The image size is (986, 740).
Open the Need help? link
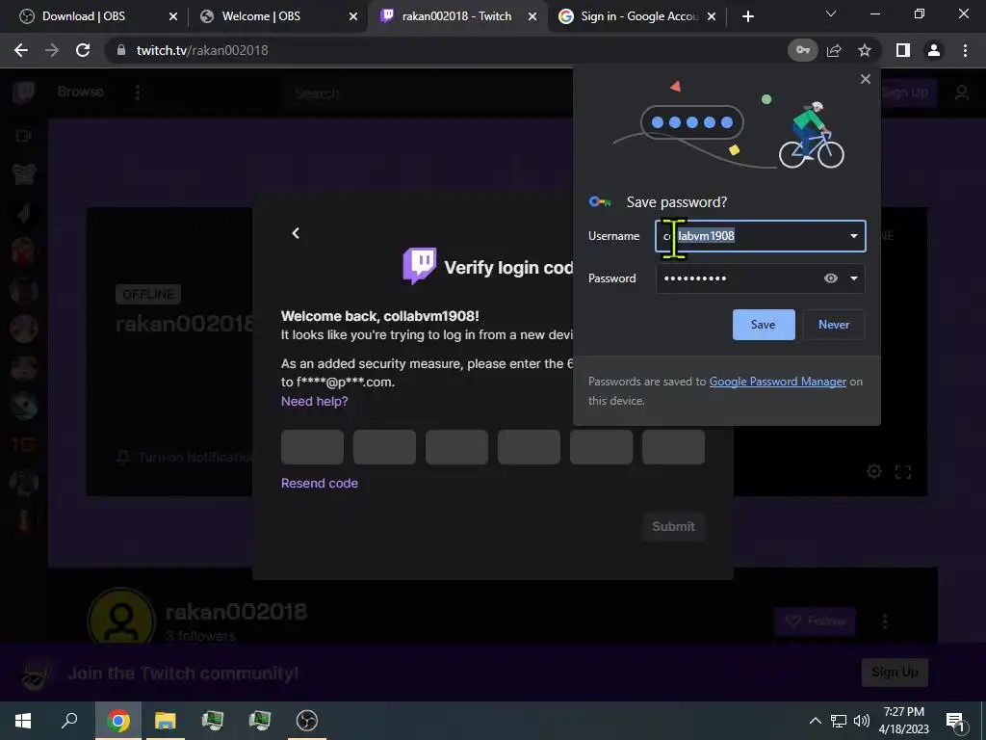(315, 402)
